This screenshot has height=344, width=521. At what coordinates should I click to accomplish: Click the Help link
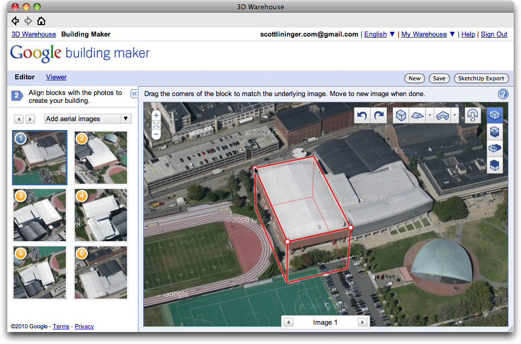tap(468, 34)
